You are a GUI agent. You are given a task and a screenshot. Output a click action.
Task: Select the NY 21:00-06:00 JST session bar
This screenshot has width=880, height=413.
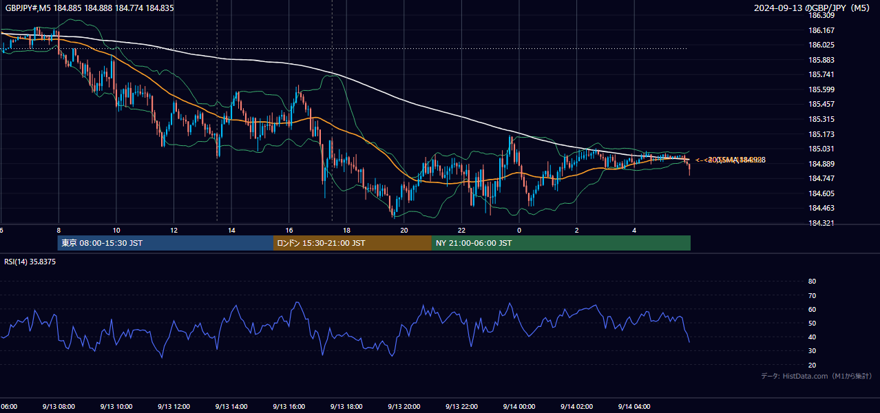(x=561, y=243)
